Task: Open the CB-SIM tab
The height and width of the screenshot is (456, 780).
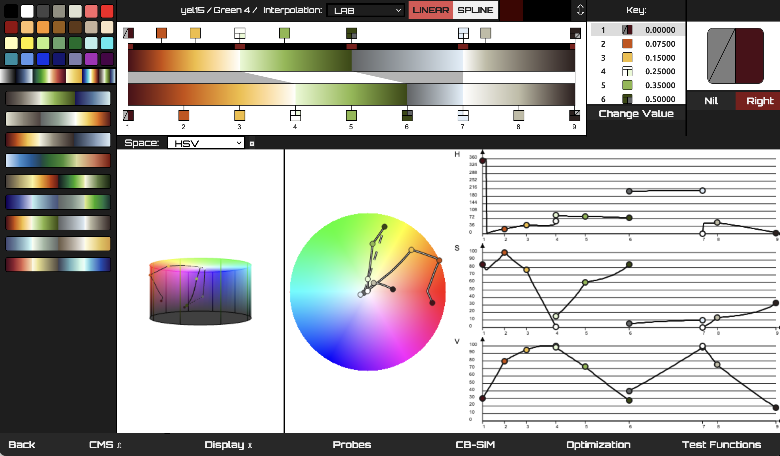Action: coord(475,444)
